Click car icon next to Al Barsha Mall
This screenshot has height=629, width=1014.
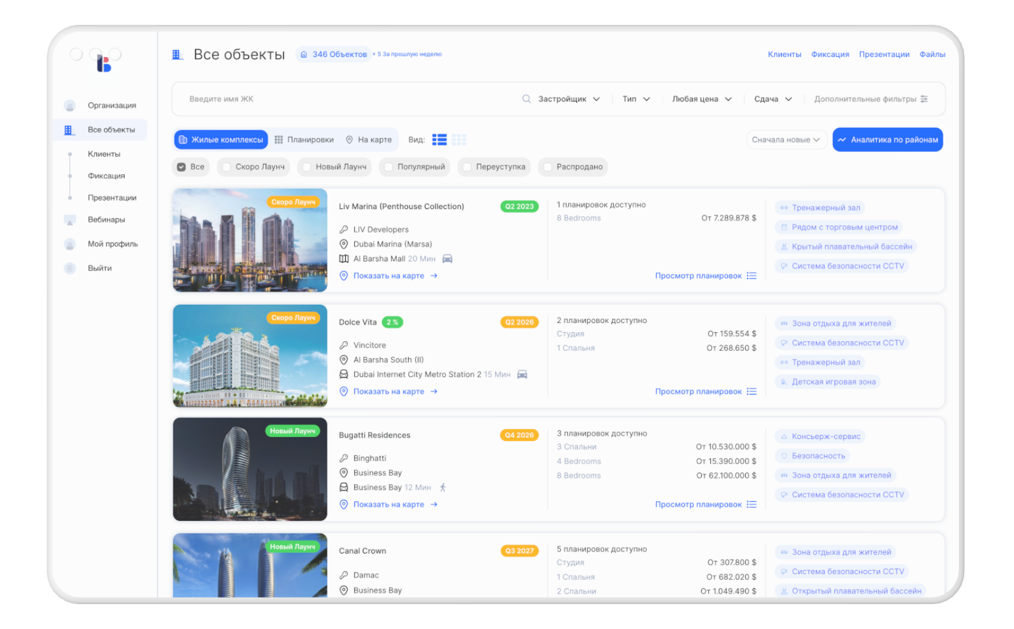tap(447, 259)
